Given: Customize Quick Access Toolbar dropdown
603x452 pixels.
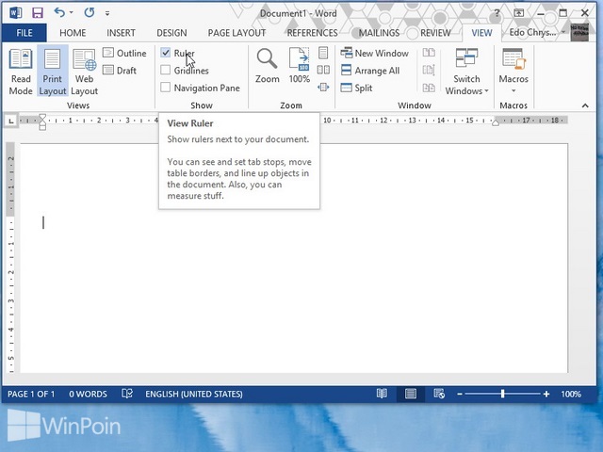Looking at the screenshot, I should [107, 13].
